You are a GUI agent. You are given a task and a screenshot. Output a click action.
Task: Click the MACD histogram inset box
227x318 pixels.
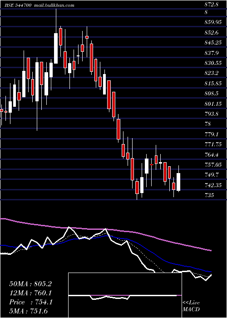[x=125, y=295]
